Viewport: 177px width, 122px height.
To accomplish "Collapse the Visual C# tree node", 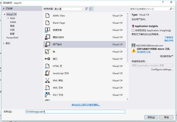I will coord(4,14).
